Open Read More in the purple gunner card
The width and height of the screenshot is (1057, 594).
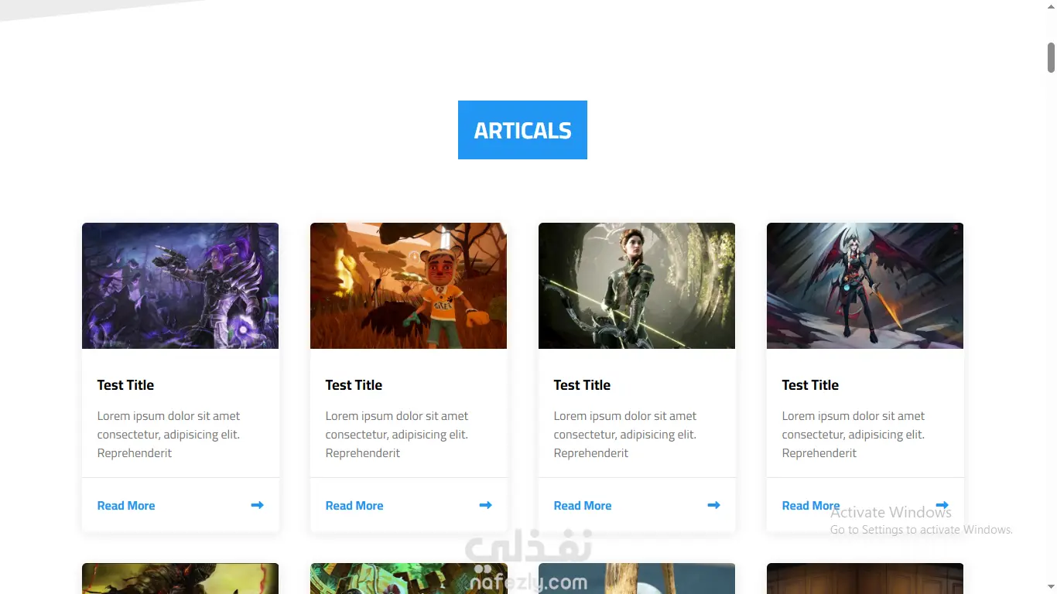click(x=126, y=506)
